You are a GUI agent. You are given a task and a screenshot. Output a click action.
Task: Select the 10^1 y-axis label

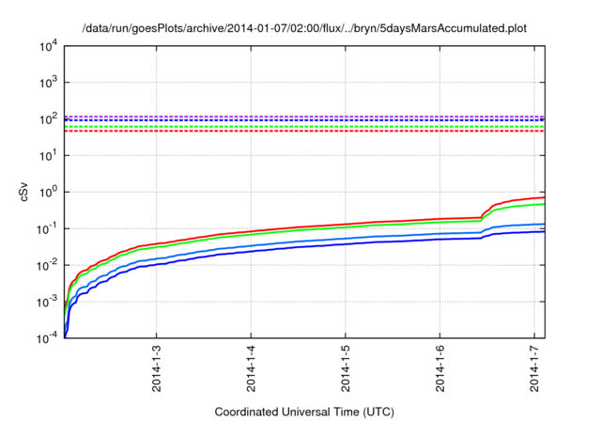[48, 155]
